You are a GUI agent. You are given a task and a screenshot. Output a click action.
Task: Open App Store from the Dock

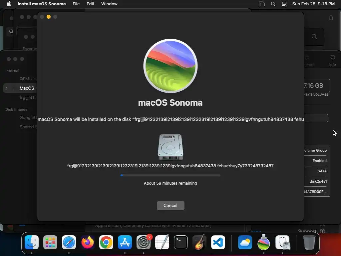125,242
